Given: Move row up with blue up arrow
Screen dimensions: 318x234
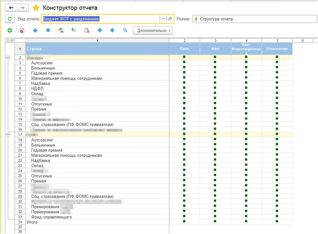Looking at the screenshot, I should [x=35, y=30].
